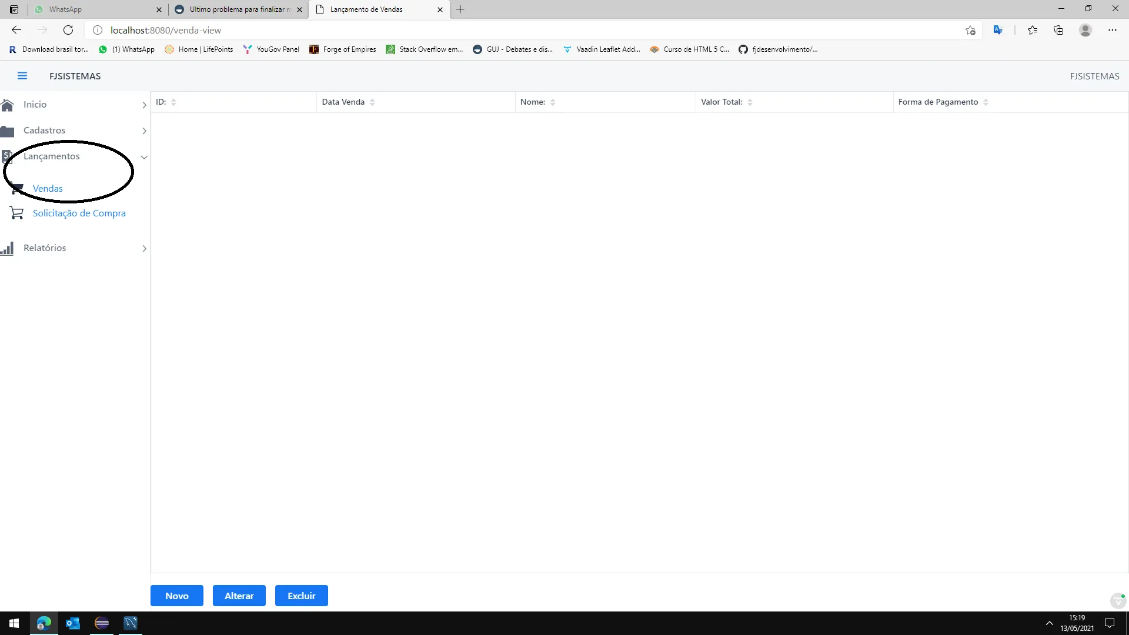The image size is (1129, 635).
Task: Open Outlook from the Windows taskbar
Action: tap(73, 623)
